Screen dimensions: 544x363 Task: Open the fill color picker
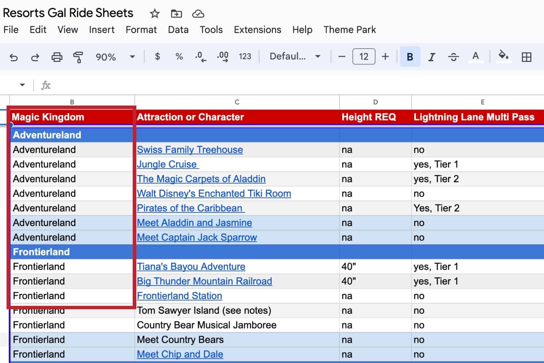coord(504,57)
